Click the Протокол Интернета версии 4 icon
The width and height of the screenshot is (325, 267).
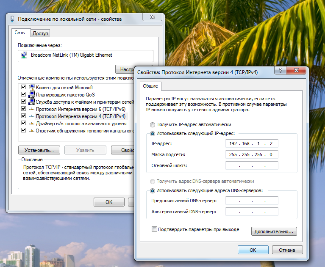pos(32,116)
